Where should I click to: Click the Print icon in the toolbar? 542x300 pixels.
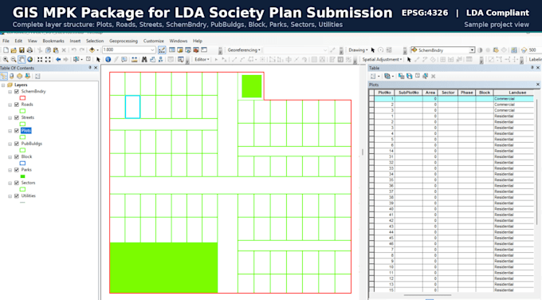pos(29,50)
